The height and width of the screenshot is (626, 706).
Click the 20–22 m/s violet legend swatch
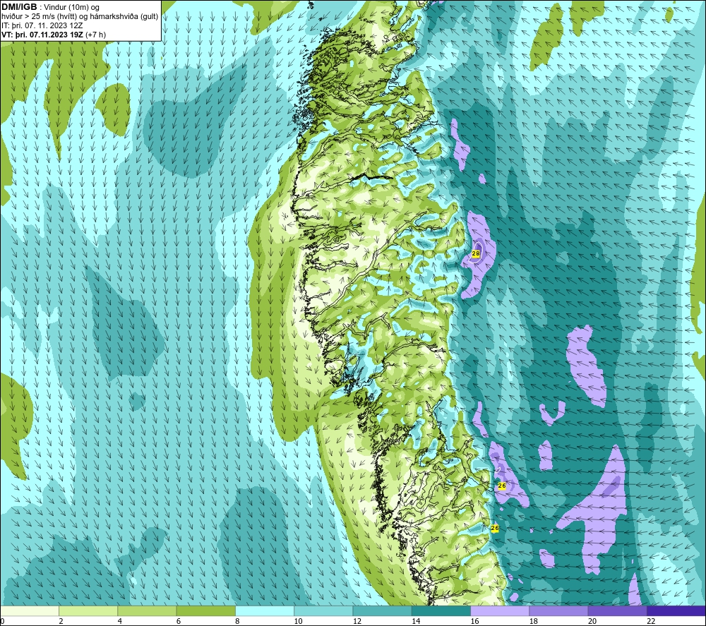pyautogui.click(x=617, y=610)
